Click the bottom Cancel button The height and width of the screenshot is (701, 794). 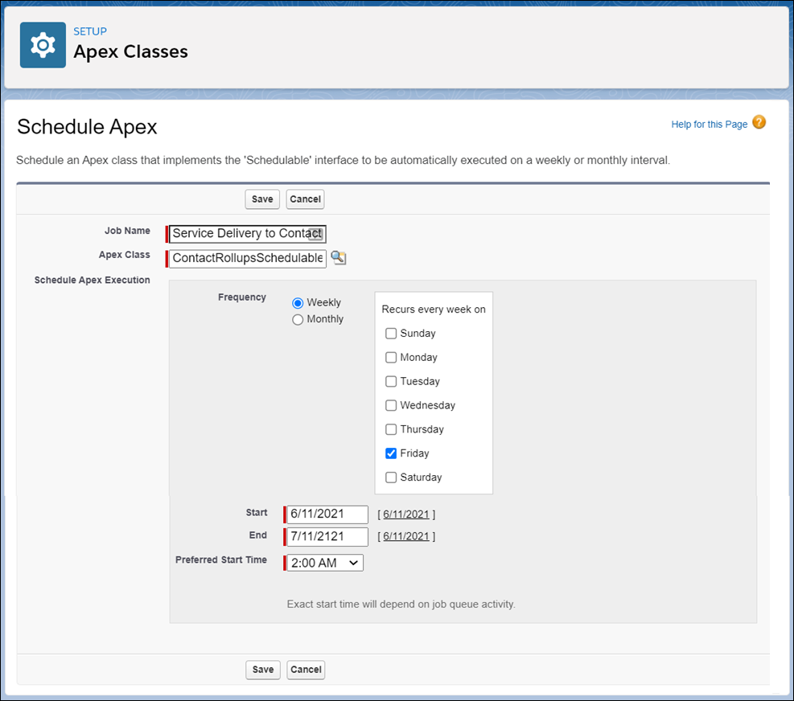click(x=306, y=670)
